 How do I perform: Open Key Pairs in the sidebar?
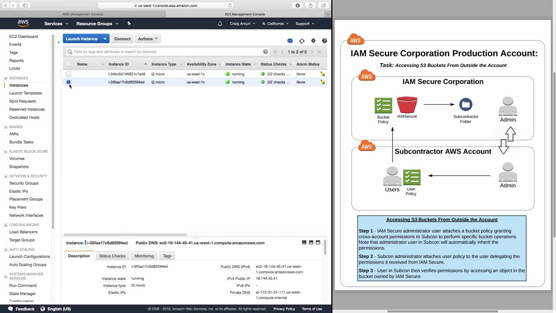[18, 207]
